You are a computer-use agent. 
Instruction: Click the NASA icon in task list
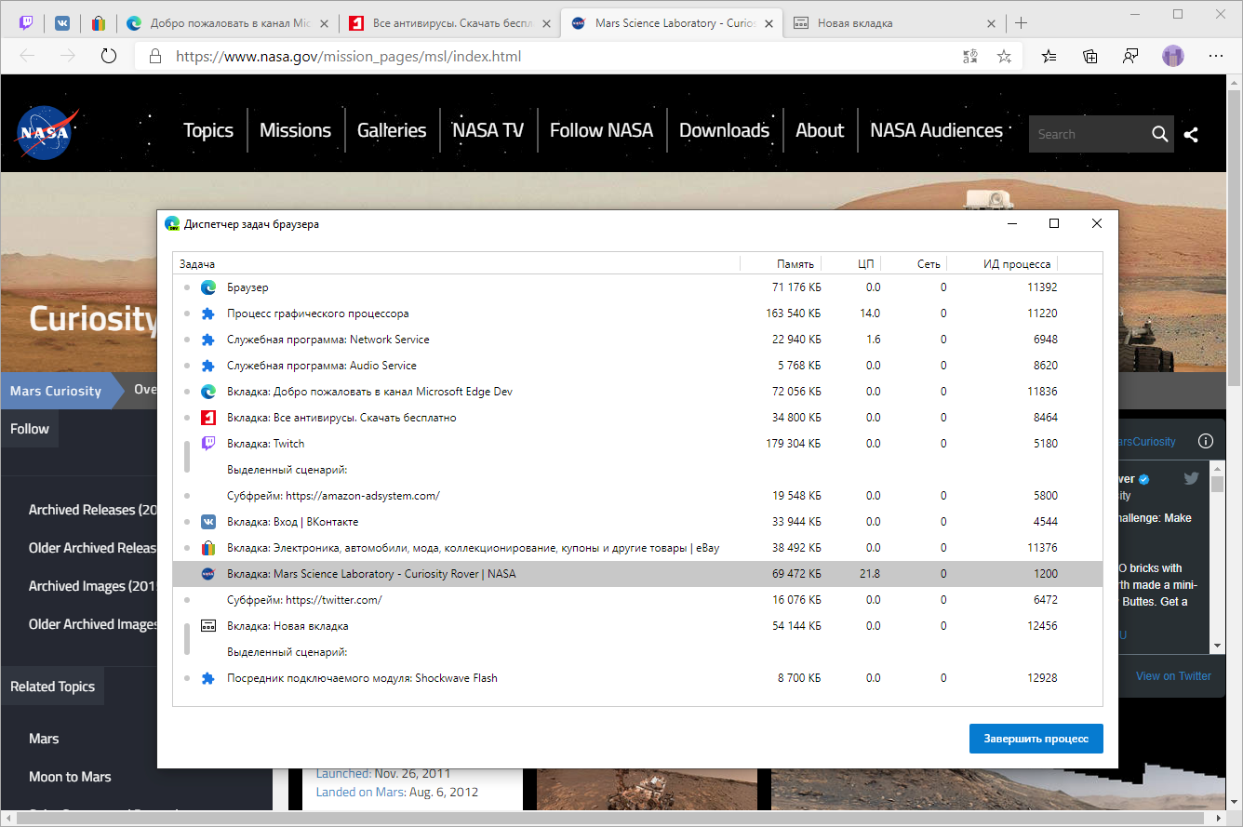(x=208, y=574)
